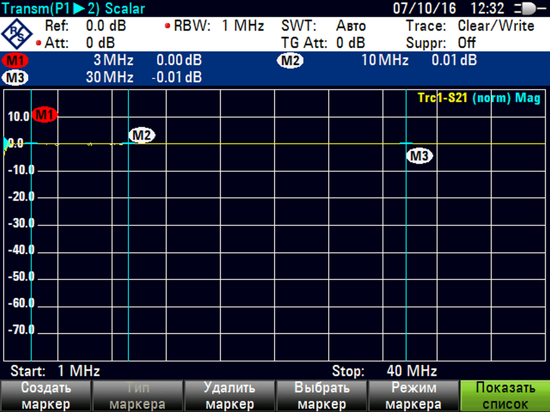
Task: Click the Trc1-S21 (norm) Mag trace label
Action: click(x=479, y=98)
